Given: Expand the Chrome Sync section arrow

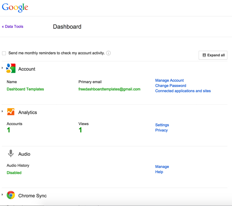Looking at the screenshot, I should [x=2, y=195].
